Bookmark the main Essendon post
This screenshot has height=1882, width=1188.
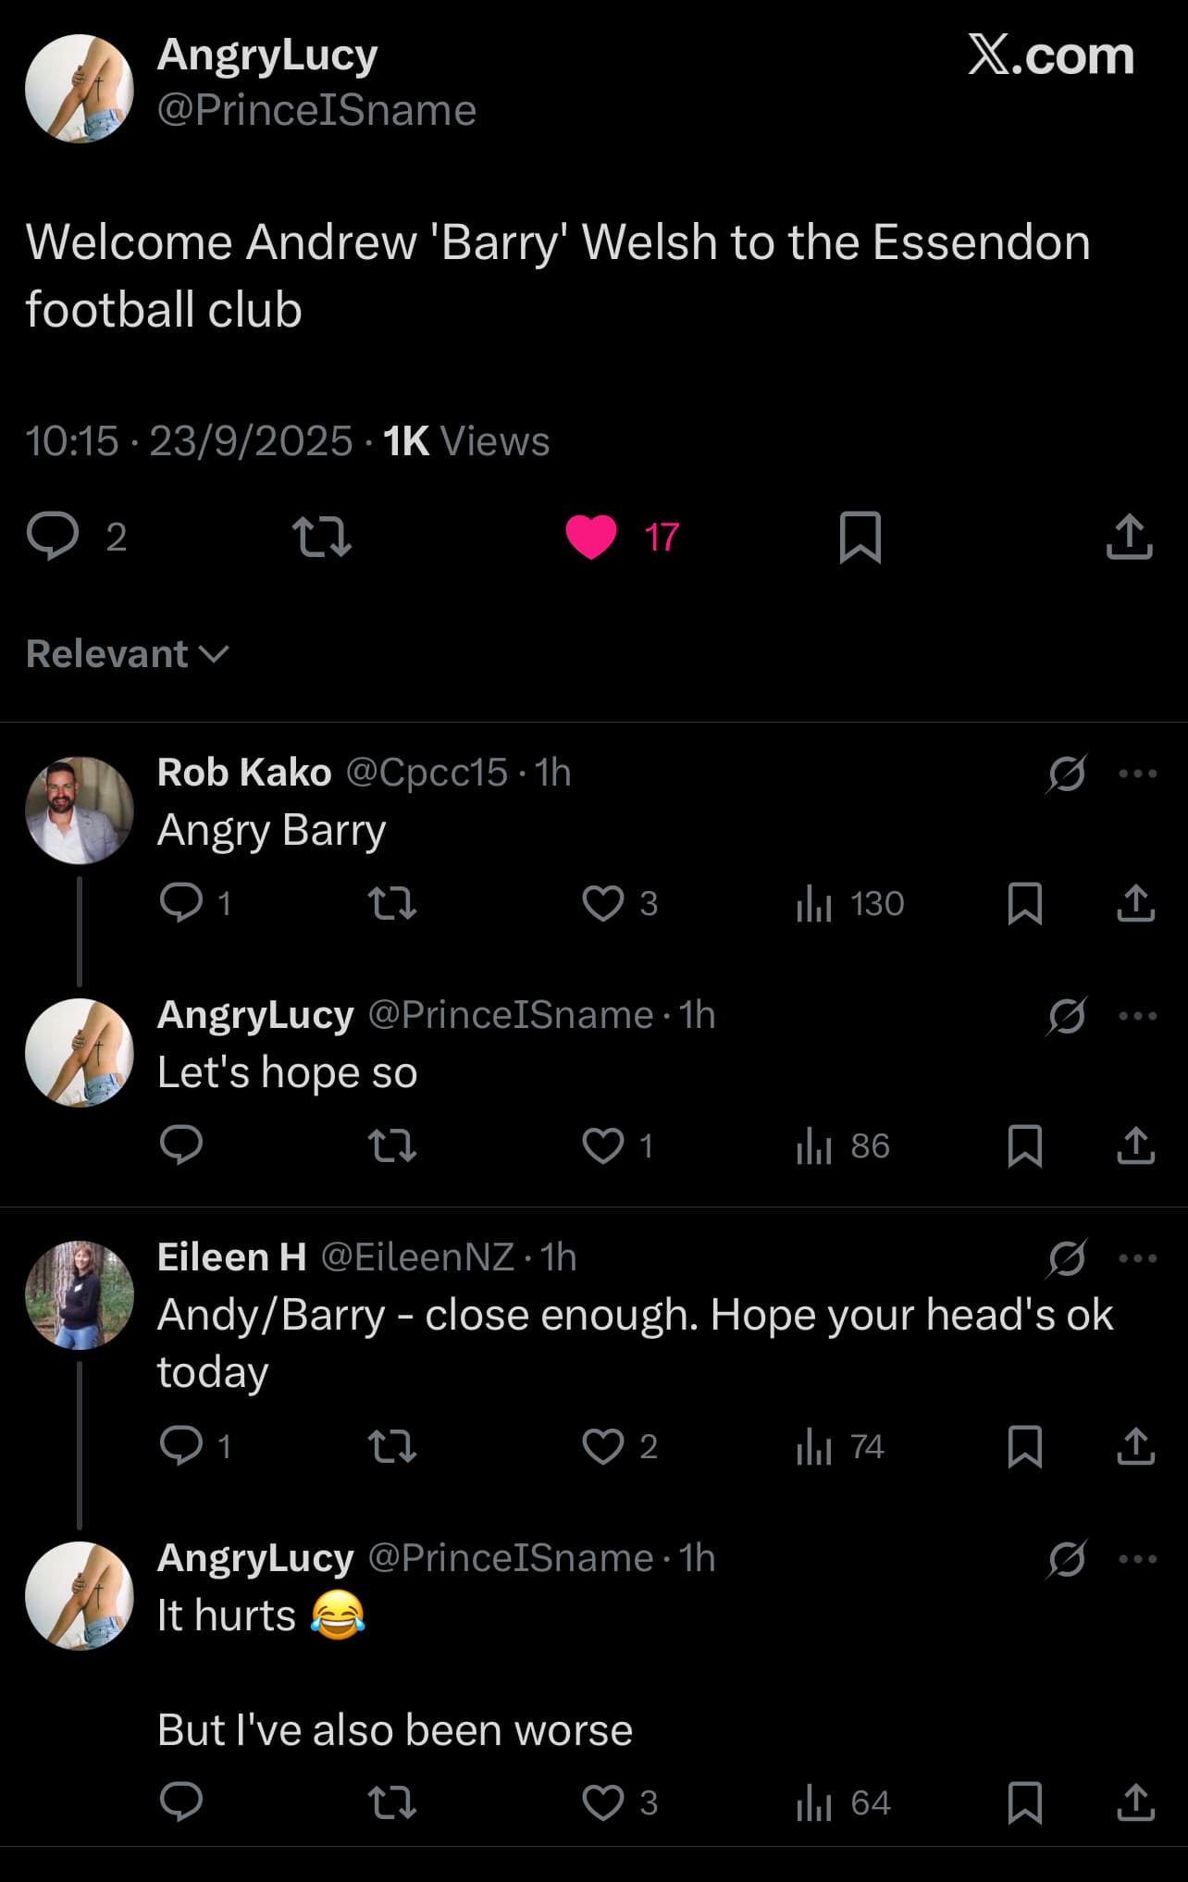[860, 537]
